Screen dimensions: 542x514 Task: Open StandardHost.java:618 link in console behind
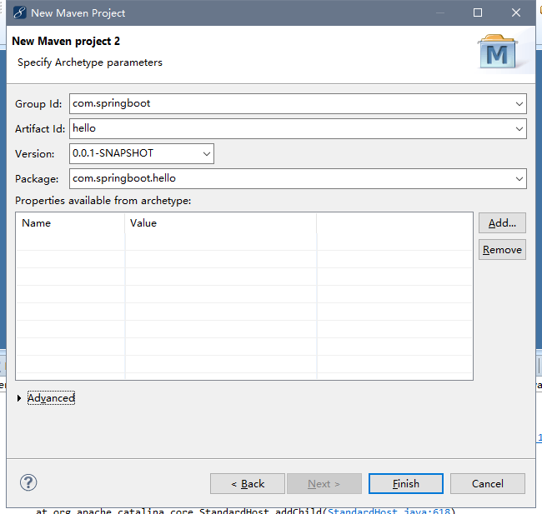pos(389,511)
